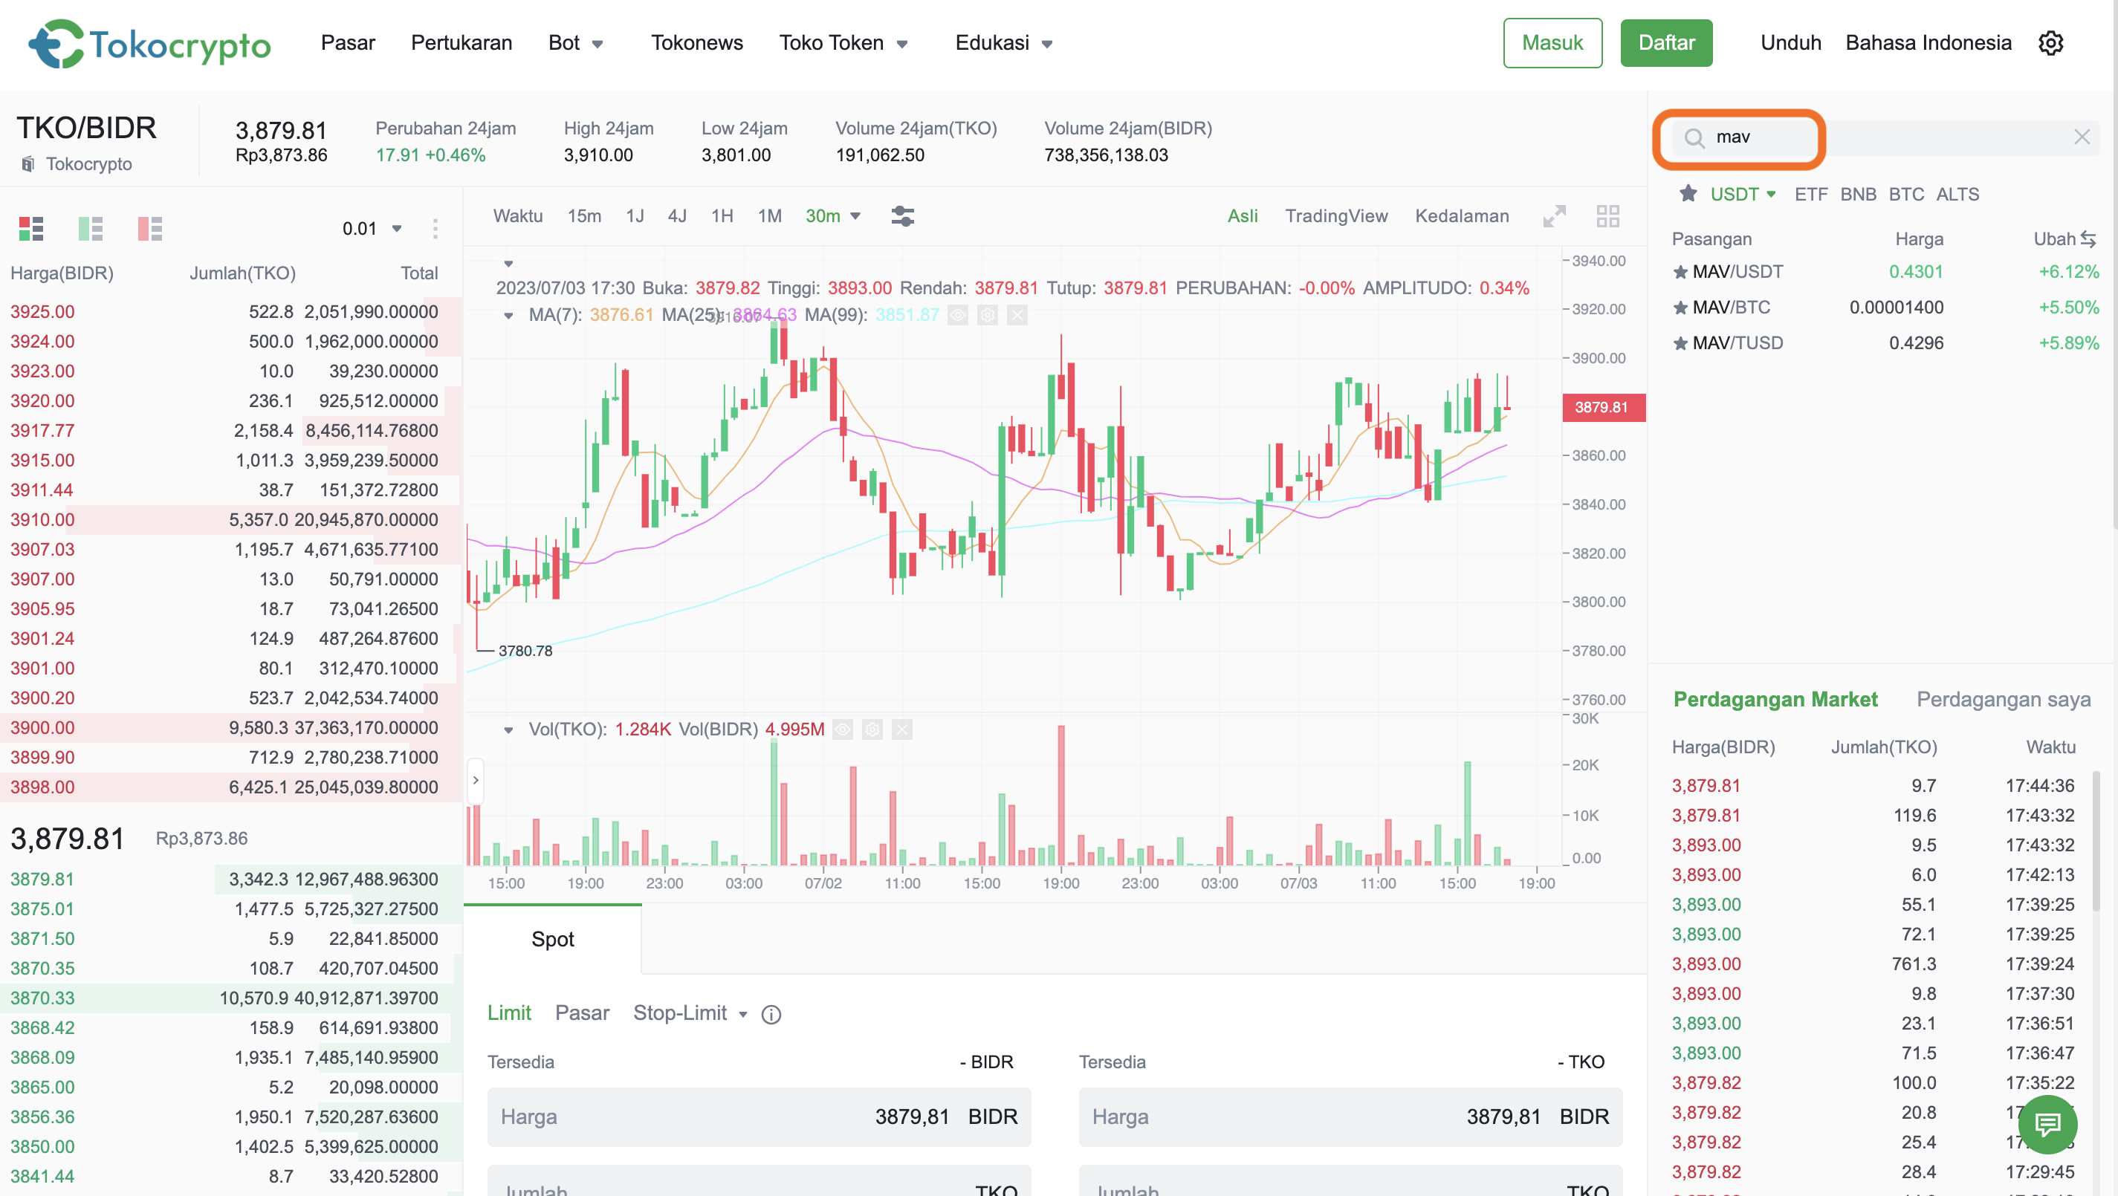Screen dimensions: 2118x1196
Task: Open the Bot dropdown menu
Action: coord(577,43)
